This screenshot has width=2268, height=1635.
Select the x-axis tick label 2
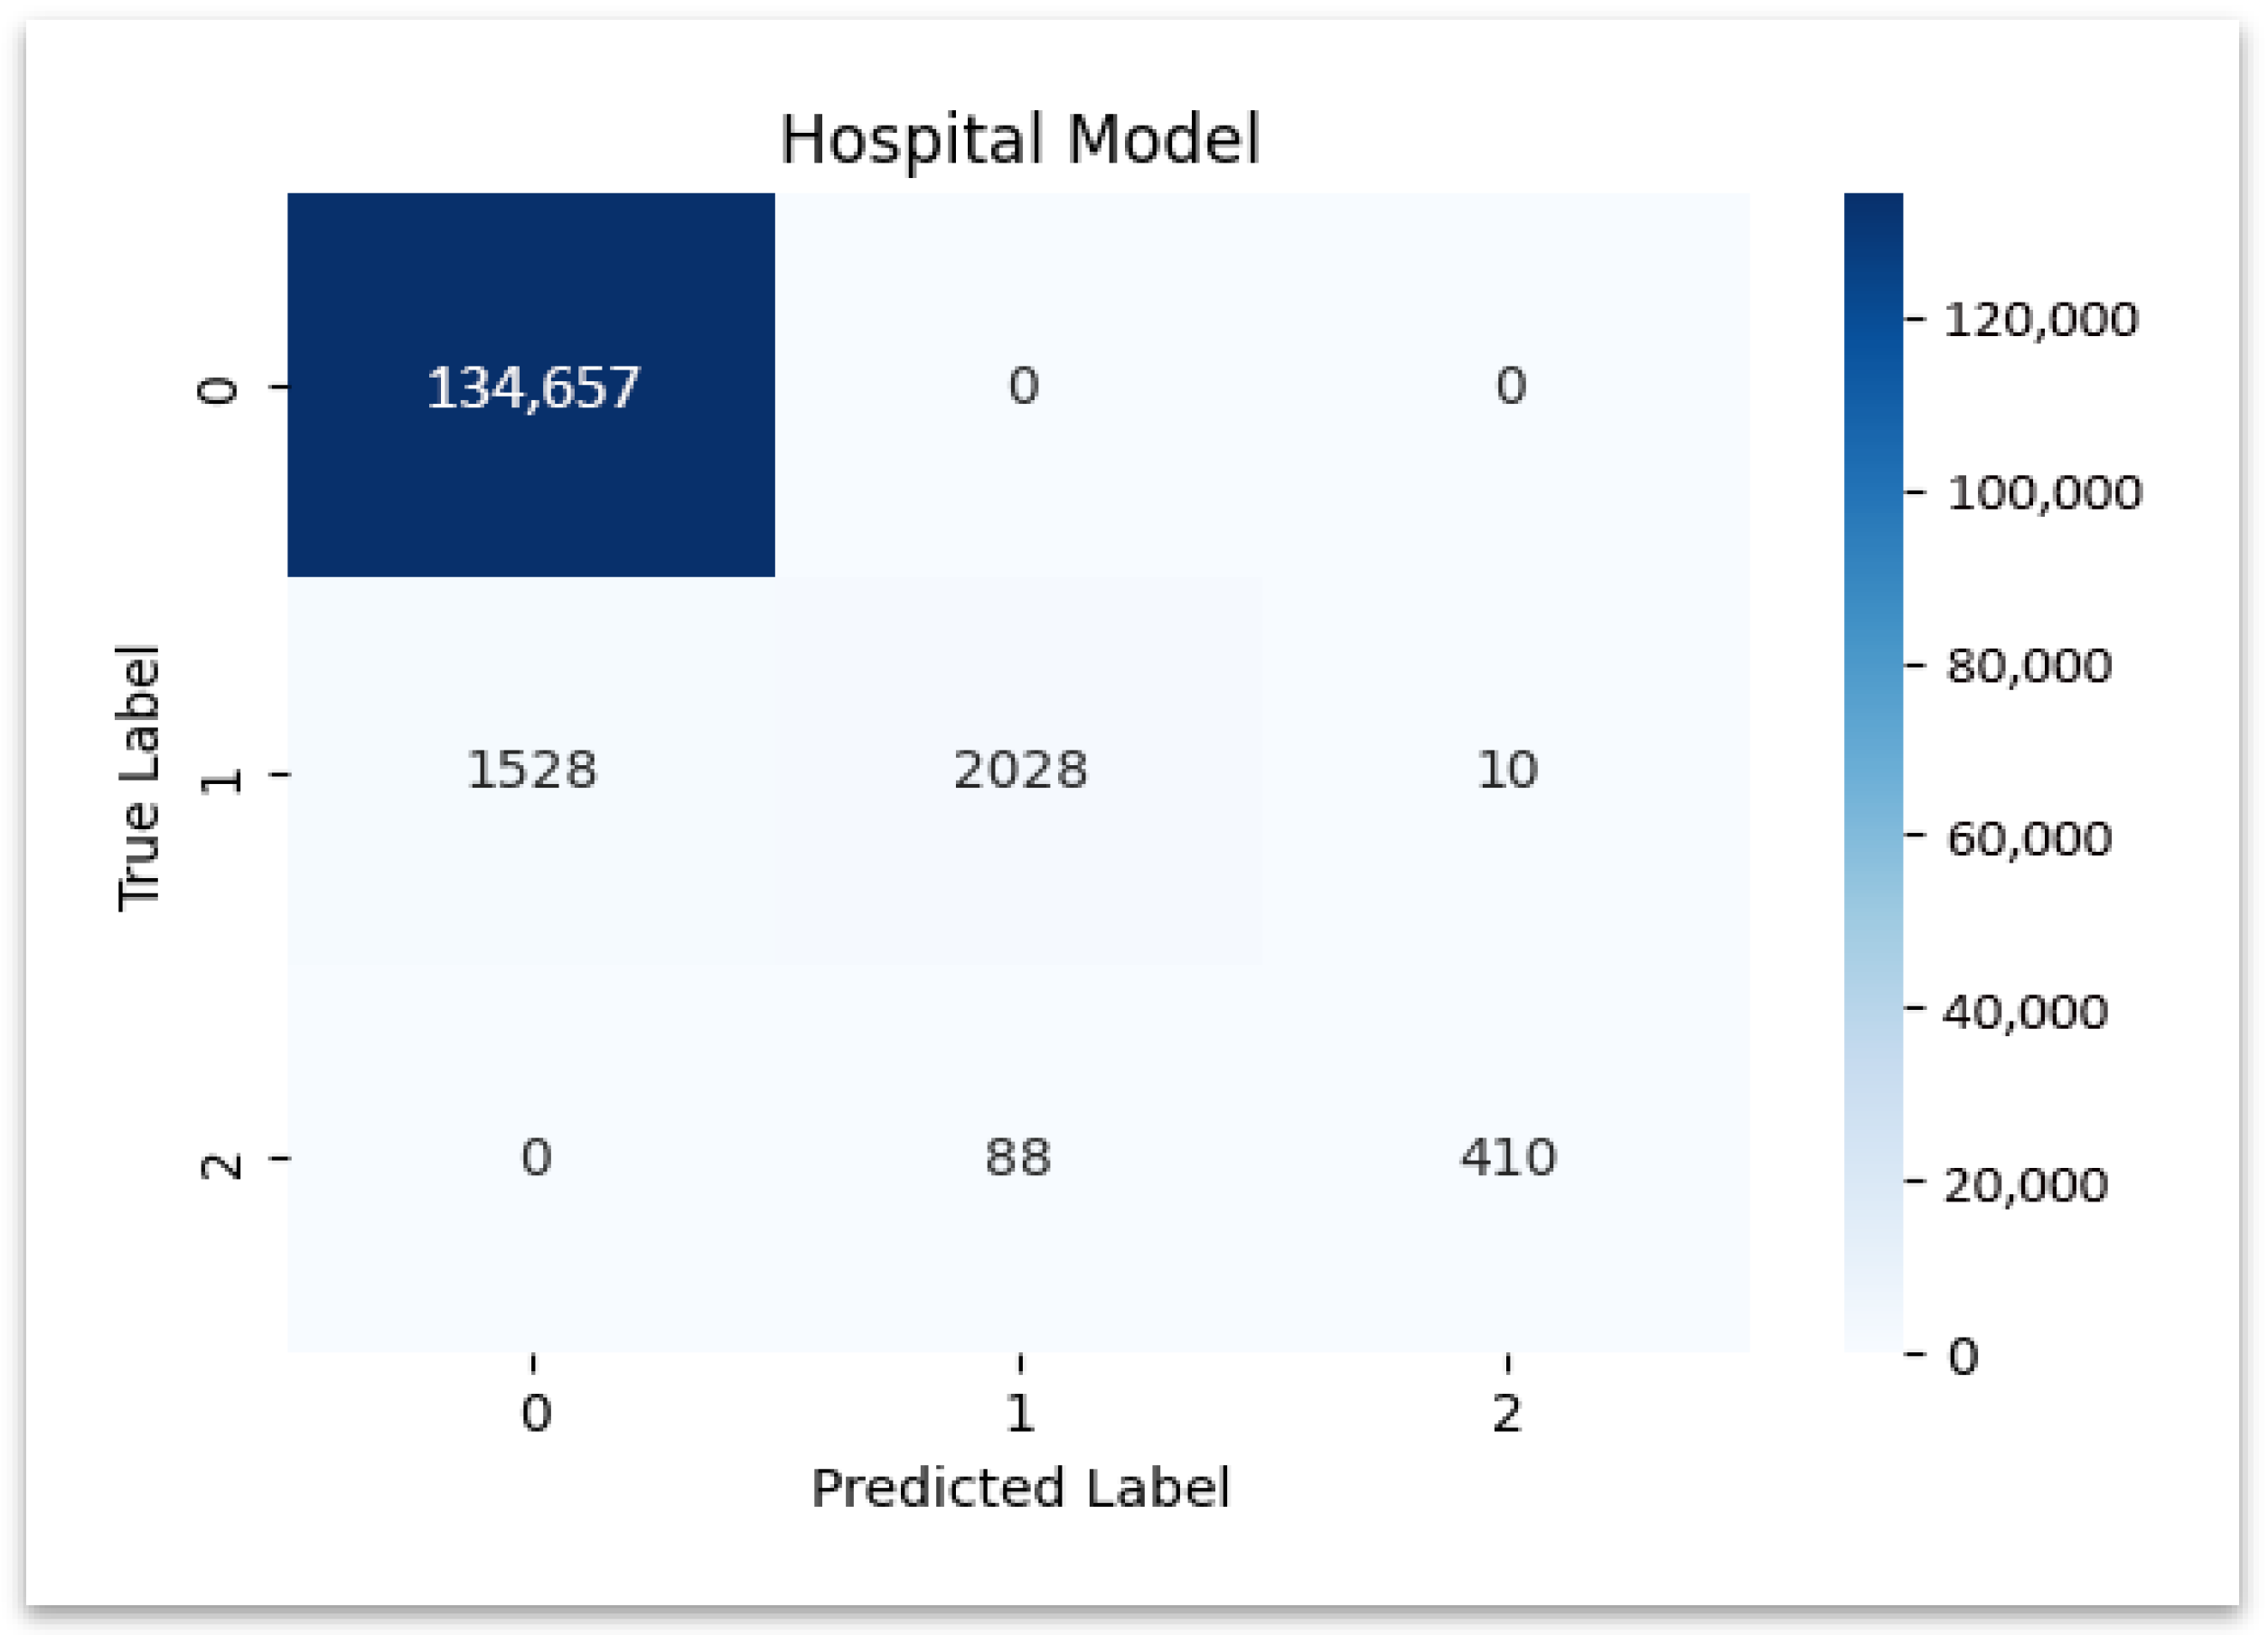point(1507,1413)
